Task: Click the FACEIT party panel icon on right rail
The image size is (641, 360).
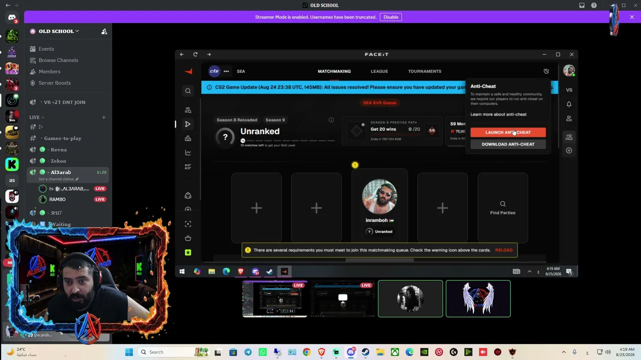Action: tap(569, 137)
